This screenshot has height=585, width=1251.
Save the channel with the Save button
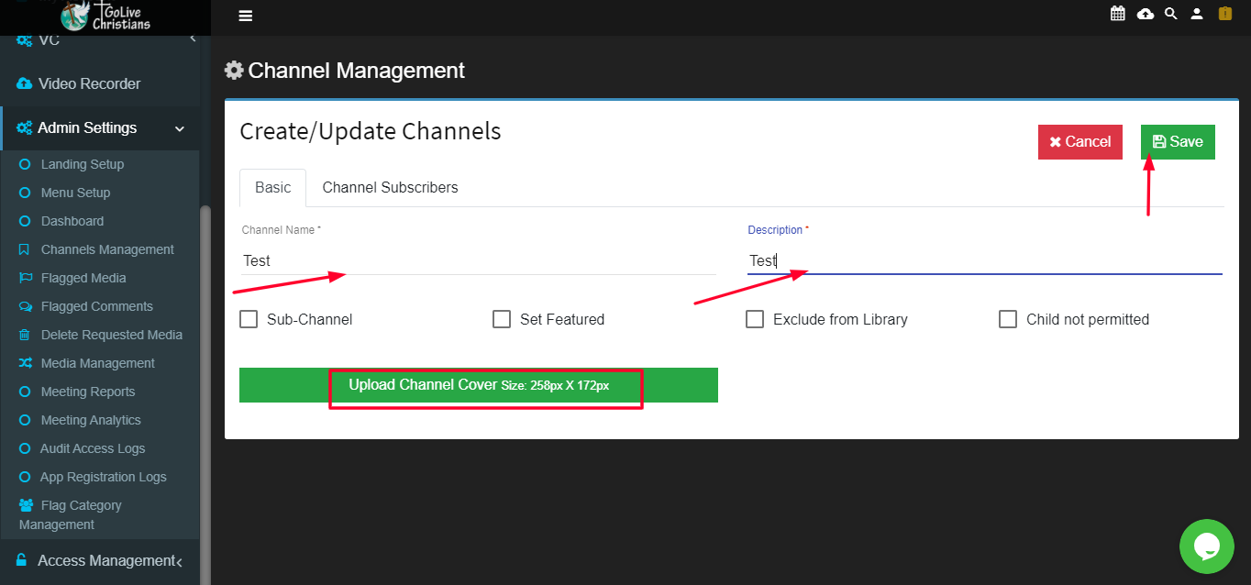point(1178,142)
